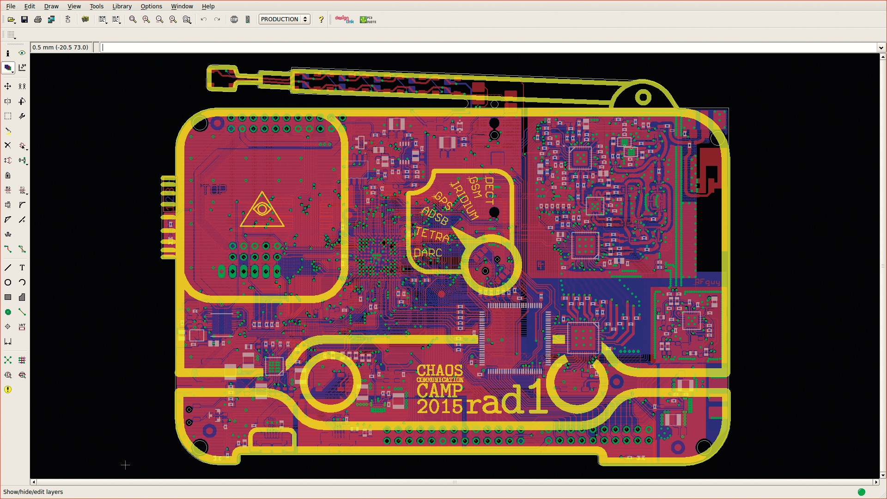887x499 pixels.
Task: Open the Tools menu
Action: pyautogui.click(x=96, y=6)
